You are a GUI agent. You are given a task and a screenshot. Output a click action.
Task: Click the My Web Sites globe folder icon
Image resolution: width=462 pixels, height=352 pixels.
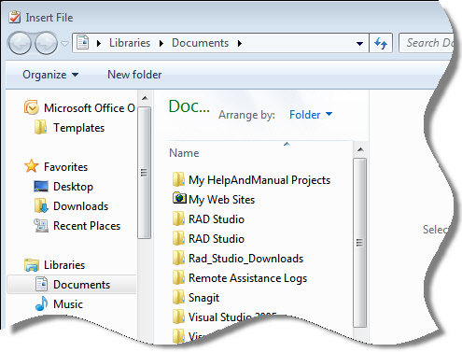[x=179, y=198]
